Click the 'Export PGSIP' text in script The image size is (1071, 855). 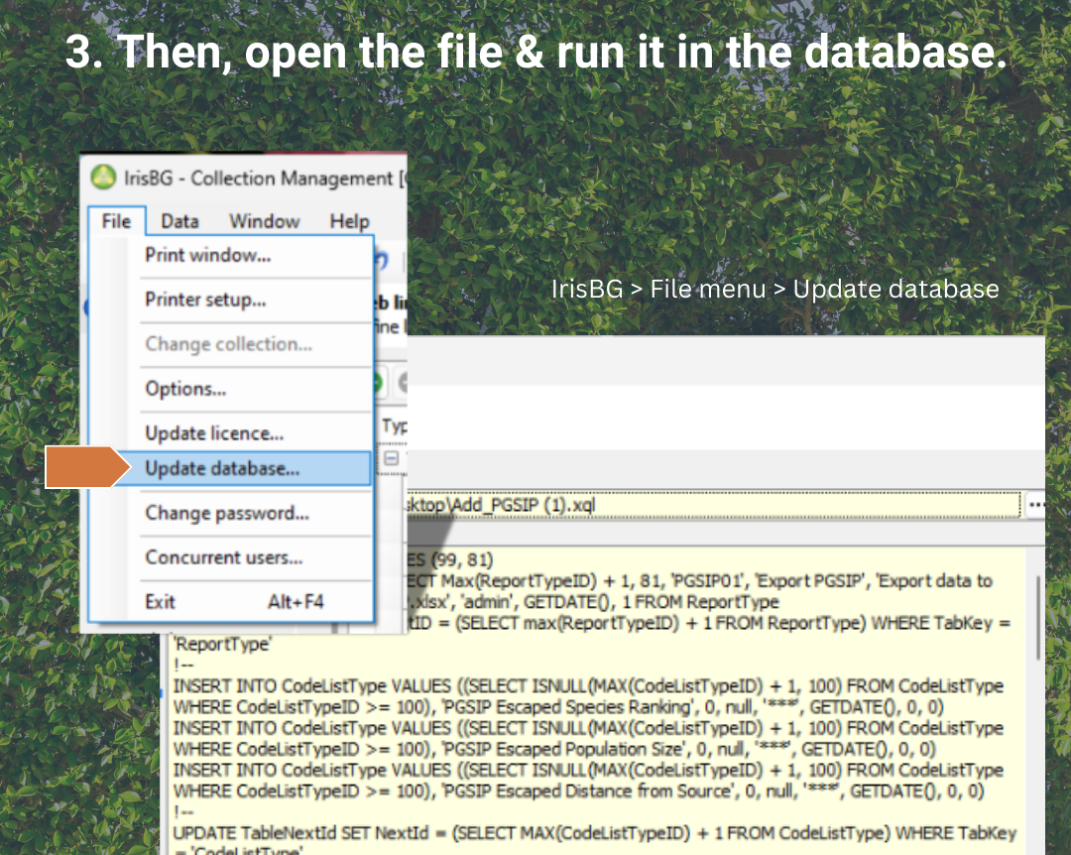click(x=811, y=581)
